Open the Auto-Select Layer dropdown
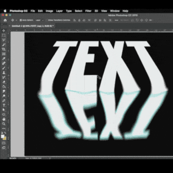The width and height of the screenshot is (173, 173). 40,20
